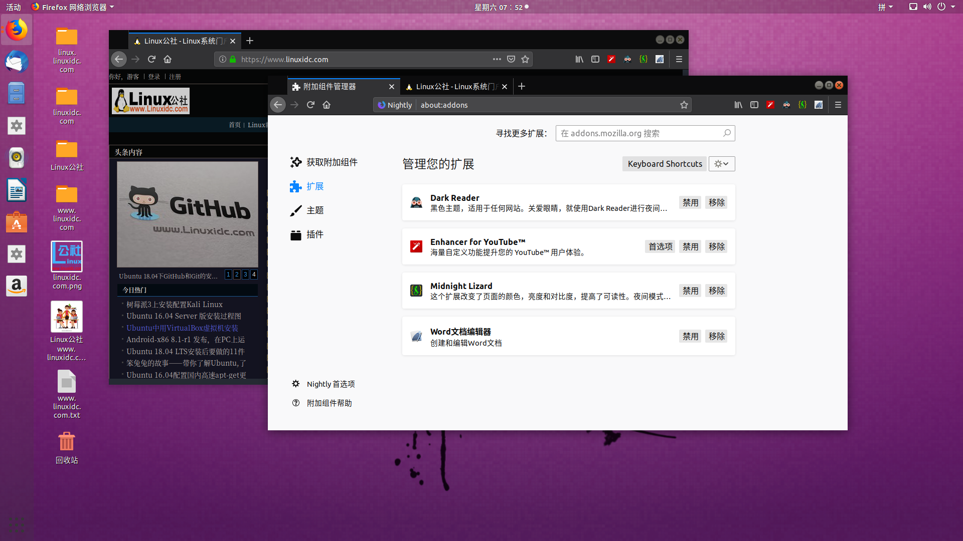
Task: Open 树莓派3上安装配置Kali Linux article link
Action: (175, 305)
